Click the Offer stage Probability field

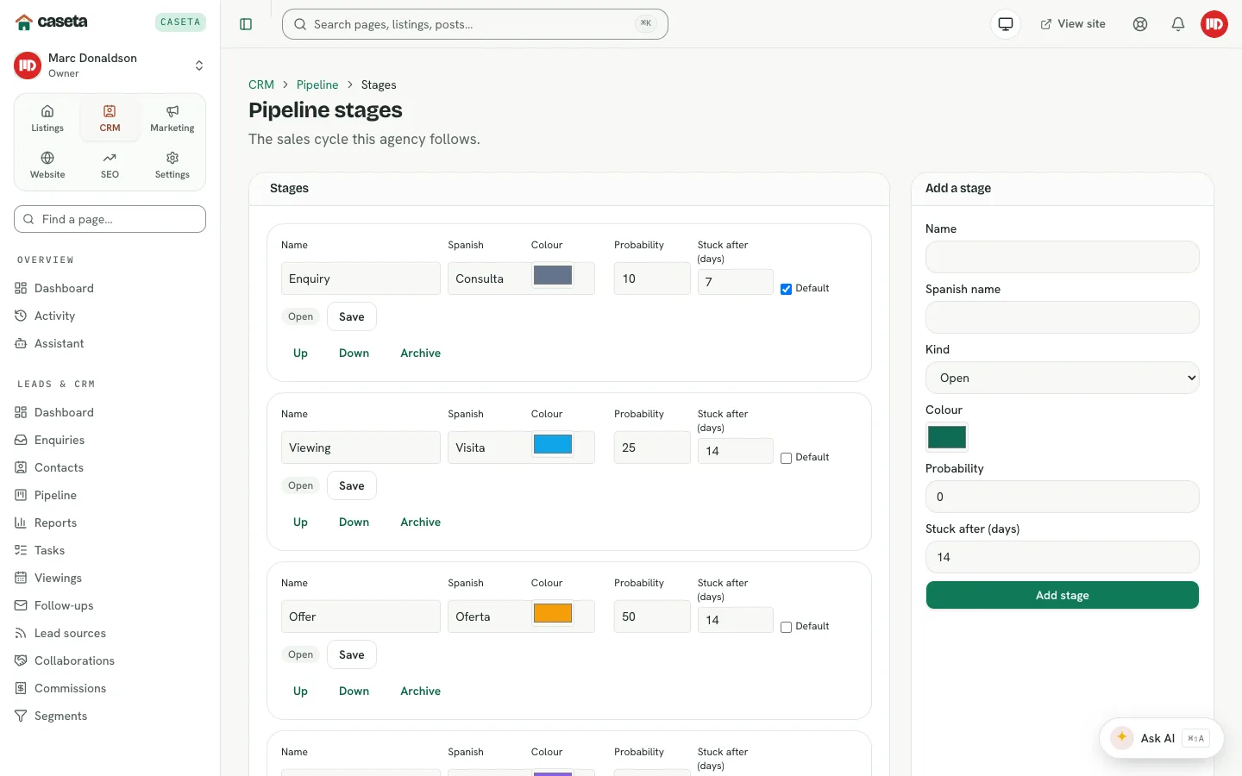(x=652, y=616)
